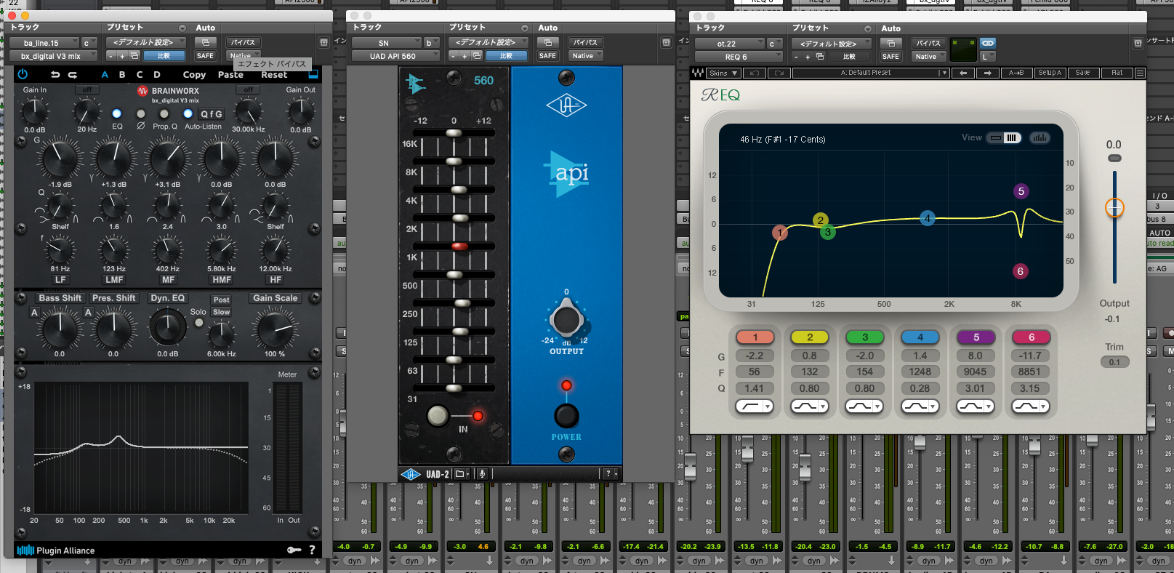Select bx_digital setting B
This screenshot has width=1174, height=573.
[122, 75]
